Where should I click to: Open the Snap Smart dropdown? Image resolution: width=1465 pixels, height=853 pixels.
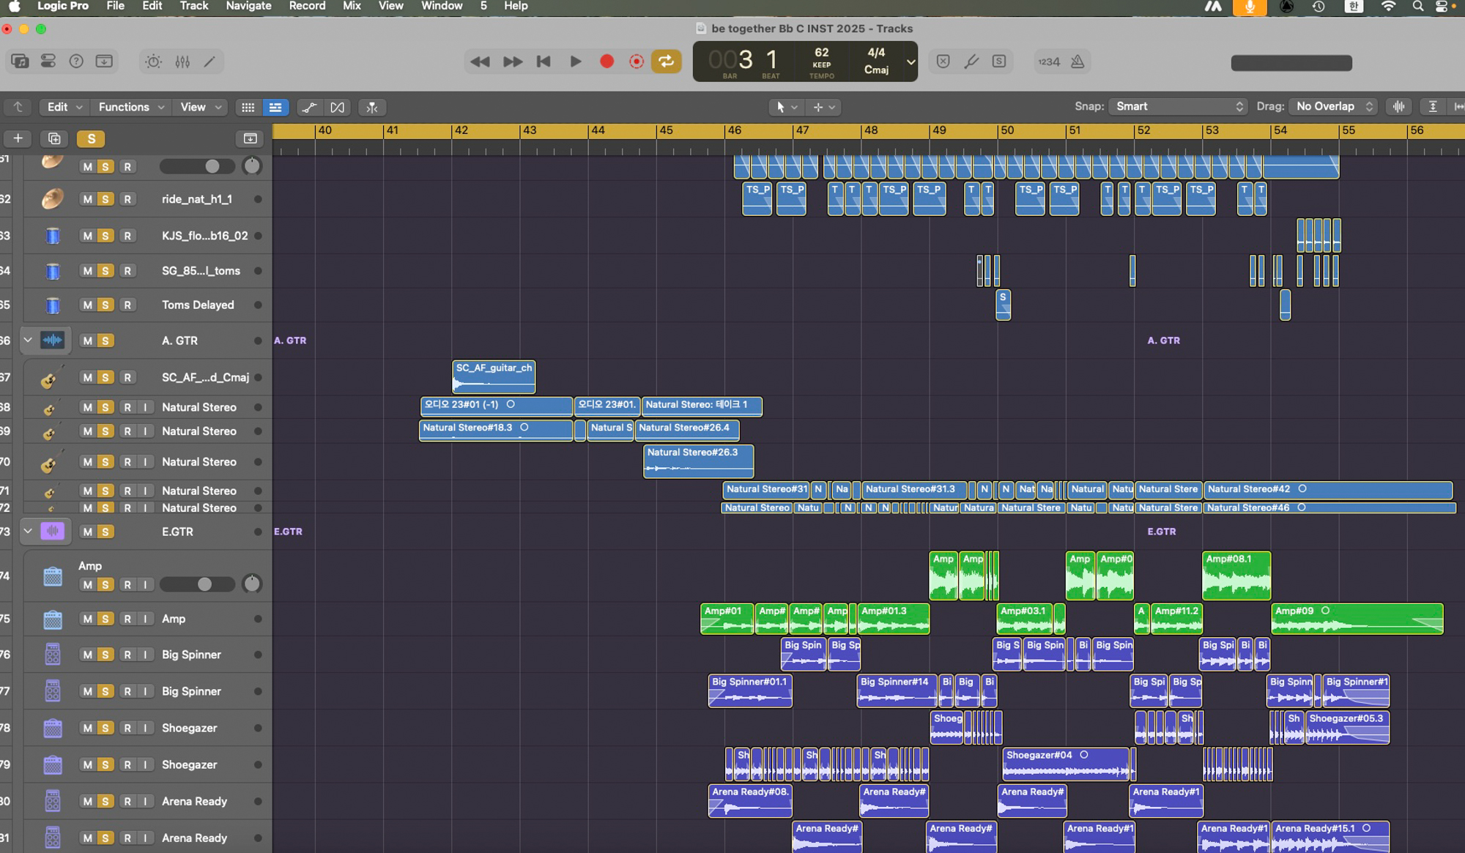click(1177, 107)
